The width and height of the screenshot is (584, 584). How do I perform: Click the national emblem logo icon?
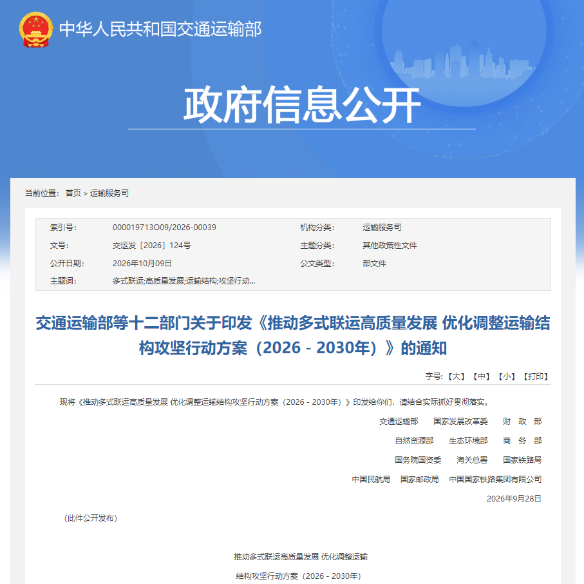click(36, 30)
